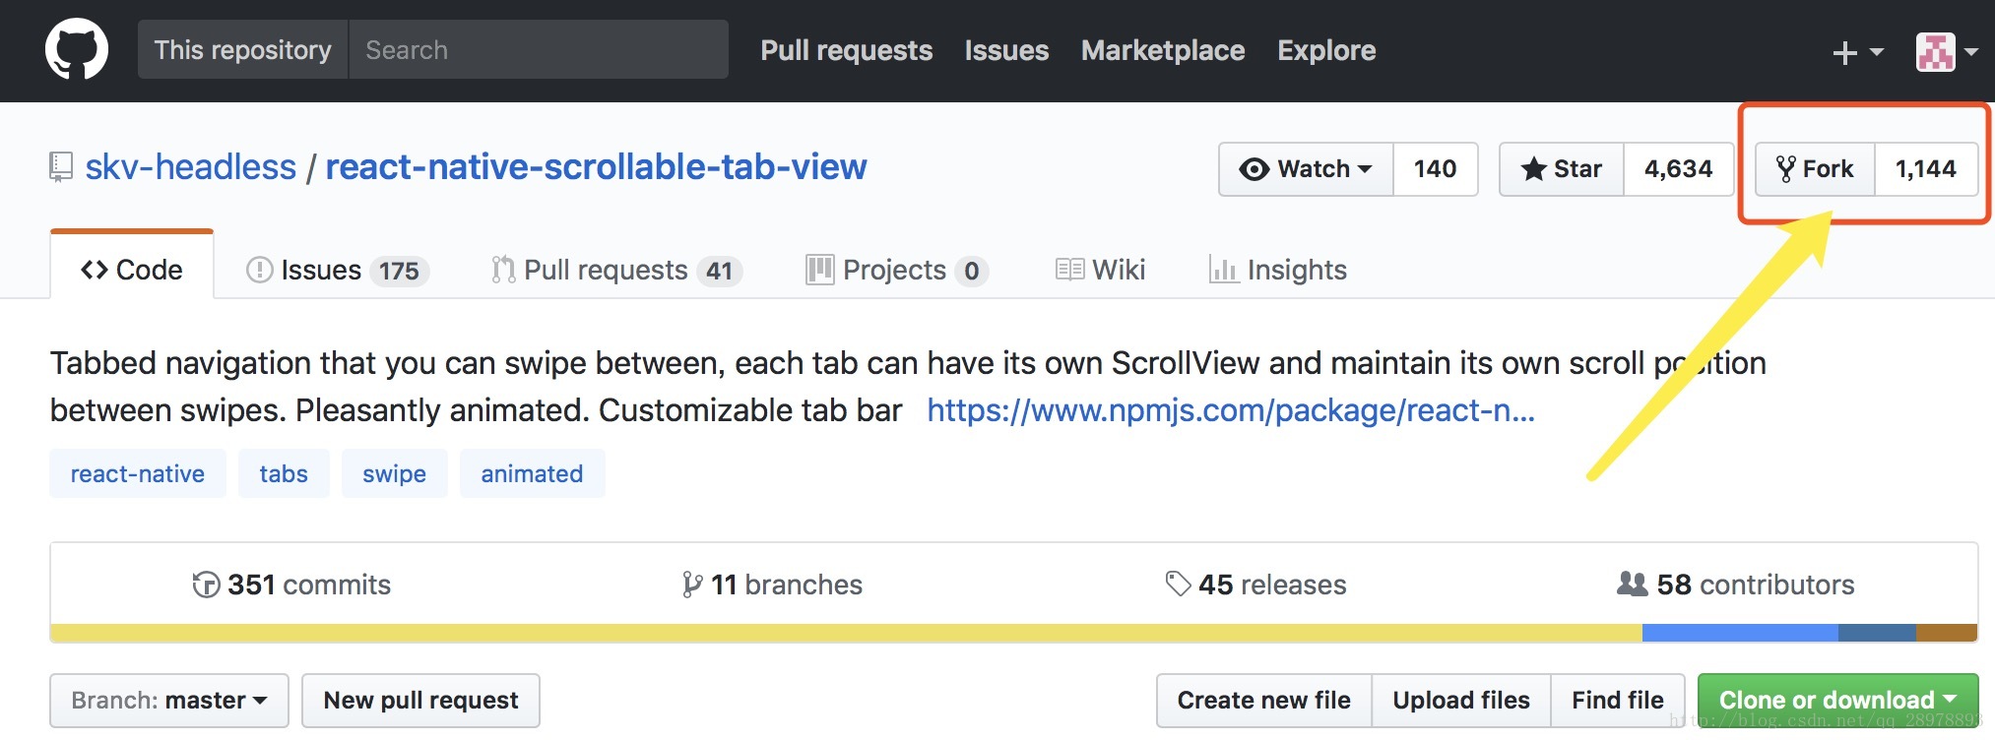Click the Create new file button
Image resolution: width=1995 pixels, height=740 pixels.
[1264, 701]
